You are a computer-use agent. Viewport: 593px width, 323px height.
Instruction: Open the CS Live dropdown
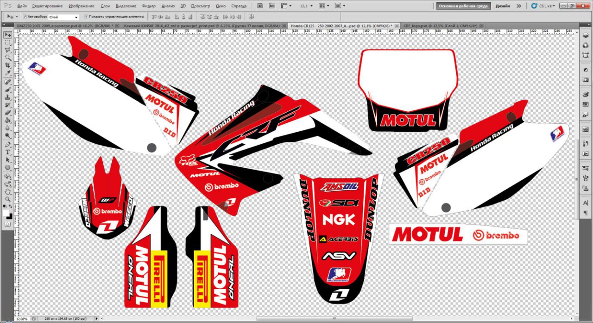click(542, 6)
